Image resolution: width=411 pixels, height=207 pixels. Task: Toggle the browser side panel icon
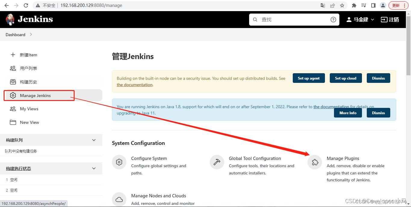(373, 5)
